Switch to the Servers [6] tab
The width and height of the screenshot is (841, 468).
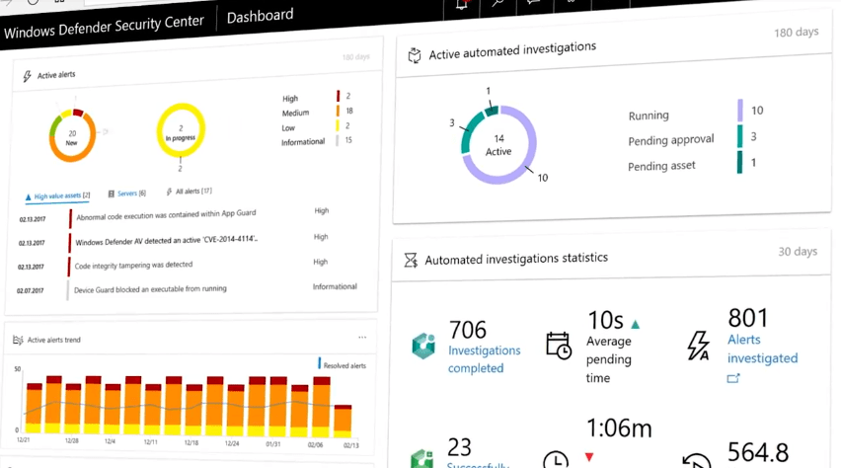tap(127, 194)
